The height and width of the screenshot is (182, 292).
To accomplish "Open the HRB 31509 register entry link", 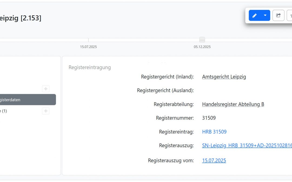I will click(x=214, y=132).
